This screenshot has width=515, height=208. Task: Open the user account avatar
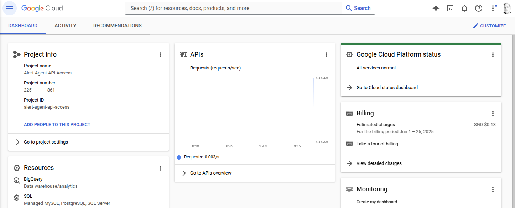click(x=507, y=8)
